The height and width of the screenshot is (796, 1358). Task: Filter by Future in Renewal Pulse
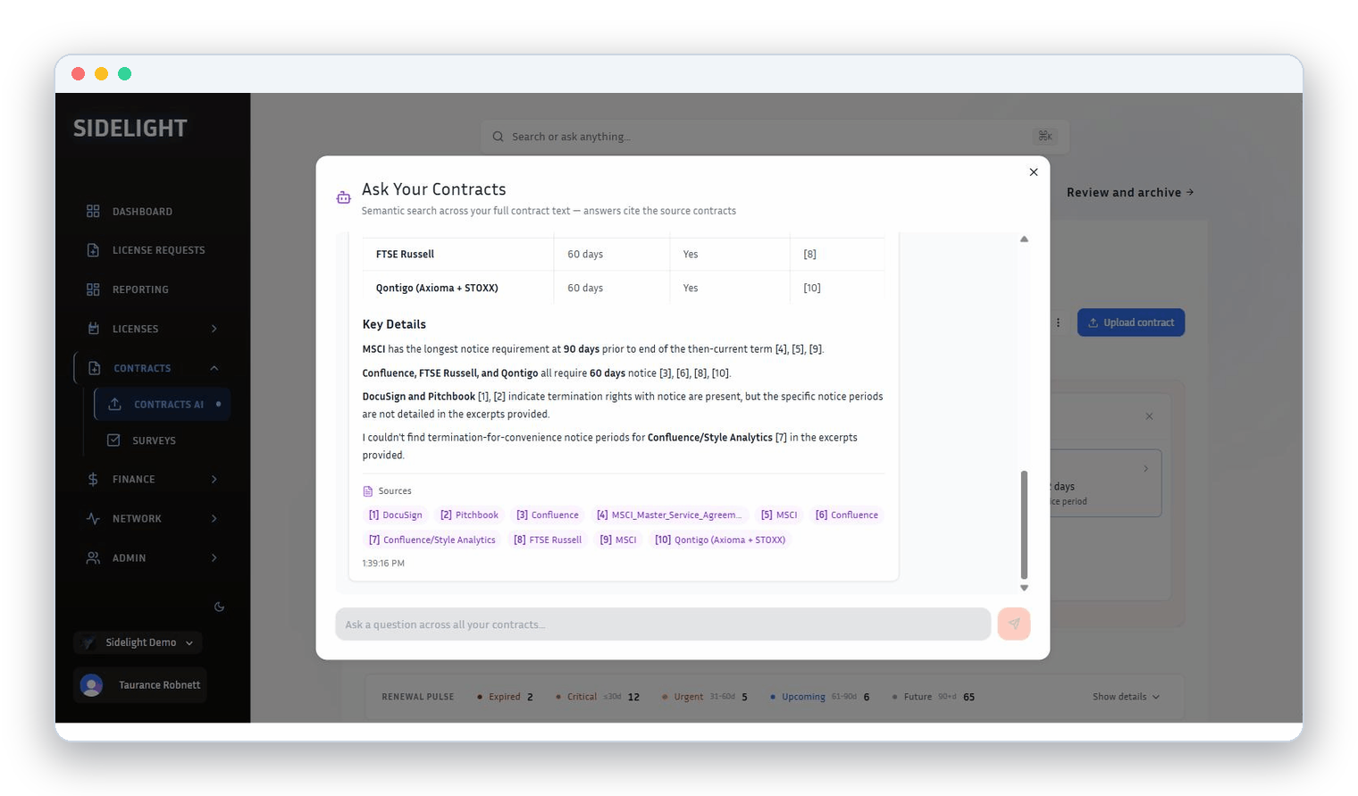point(933,697)
